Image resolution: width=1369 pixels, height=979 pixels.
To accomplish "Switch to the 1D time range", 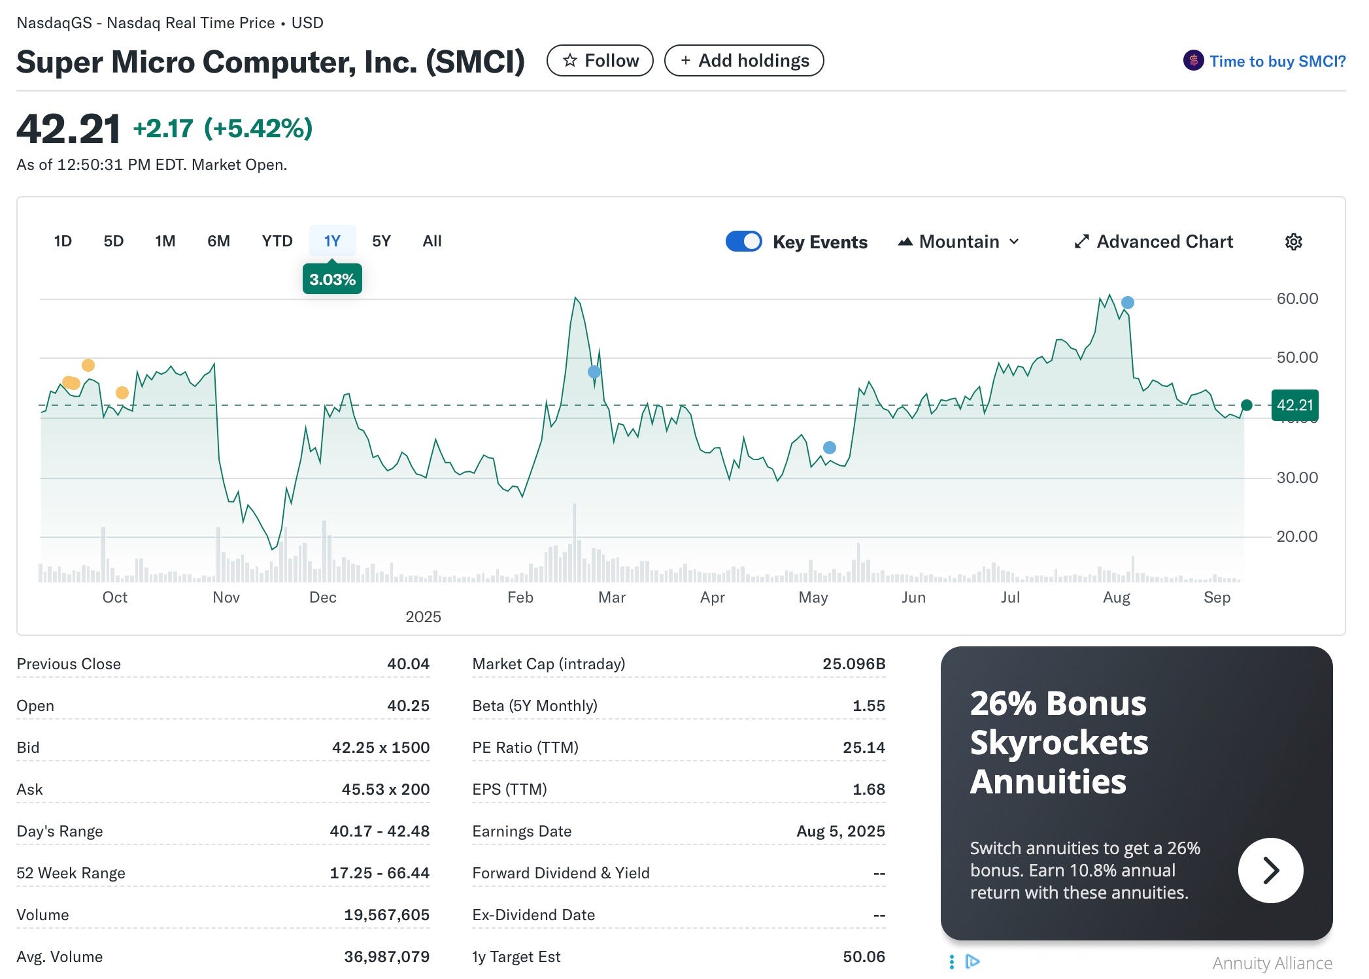I will pos(63,241).
